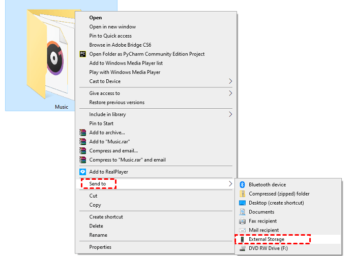Expand the Send to submenu arrow
The width and height of the screenshot is (352, 256).
tap(230, 184)
